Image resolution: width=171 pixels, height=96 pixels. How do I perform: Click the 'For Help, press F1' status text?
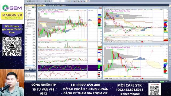(28, 82)
